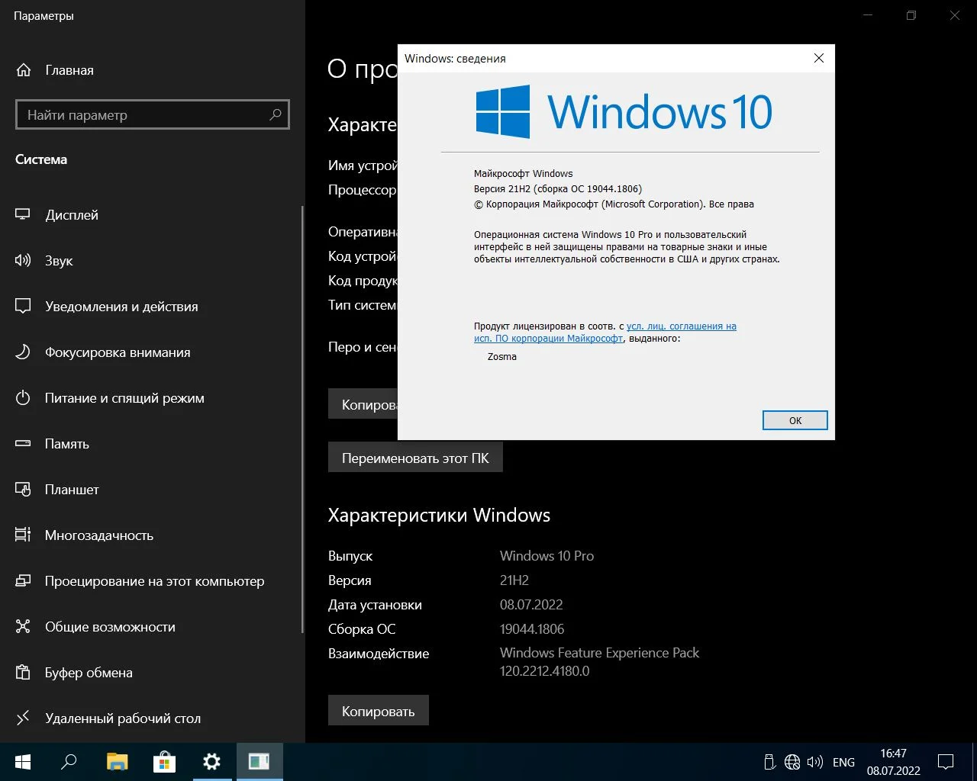Click the Питание и спящий режим icon
Viewport: 977px width, 781px height.
coord(24,398)
